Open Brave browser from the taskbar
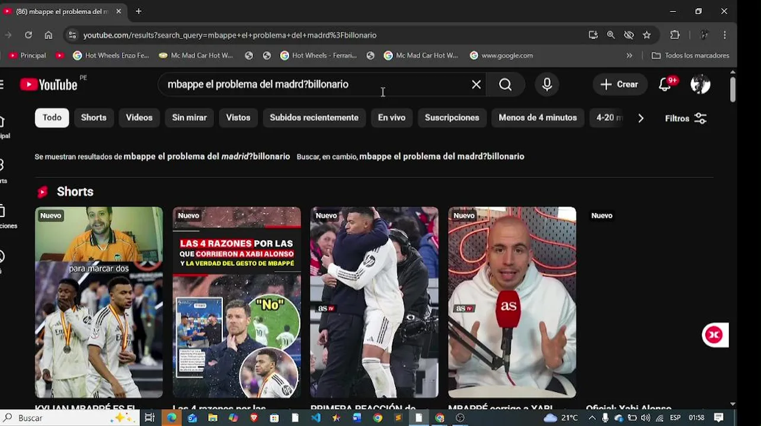Screen dimensions: 761x426 pyautogui.click(x=254, y=418)
